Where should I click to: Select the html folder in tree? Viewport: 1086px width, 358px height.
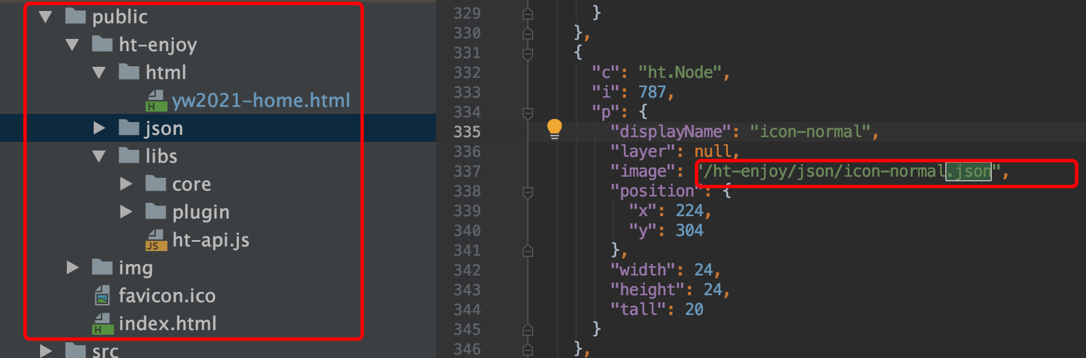tap(166, 73)
